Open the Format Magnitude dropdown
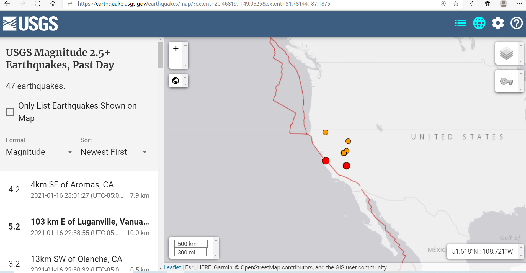The height and width of the screenshot is (273, 526). (40, 152)
